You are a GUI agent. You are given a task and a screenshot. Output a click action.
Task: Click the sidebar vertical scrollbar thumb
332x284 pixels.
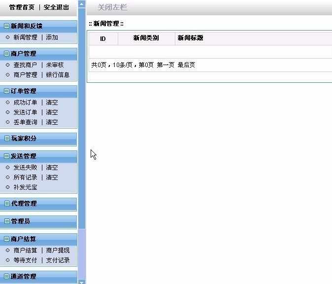(x=82, y=119)
